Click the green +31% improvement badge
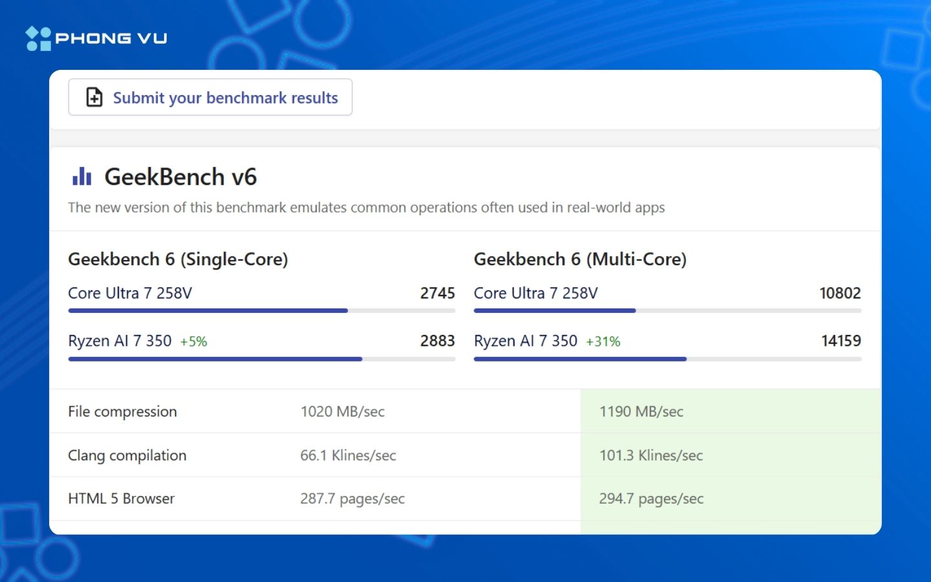 [x=603, y=341]
